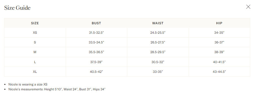254x103 pixels.
Task: Select the HIP column header
Action: click(219, 23)
